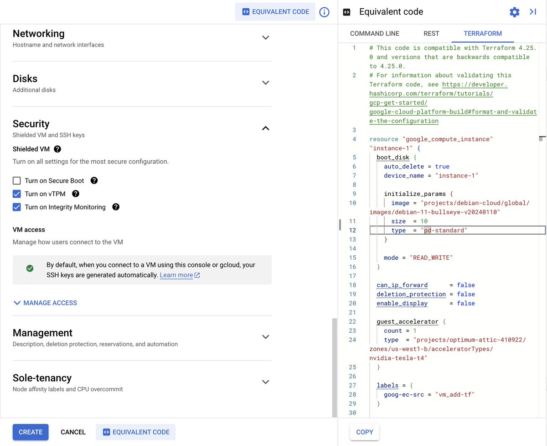Click the green checkmark status icon
This screenshot has width=547, height=446.
(x=30, y=268)
